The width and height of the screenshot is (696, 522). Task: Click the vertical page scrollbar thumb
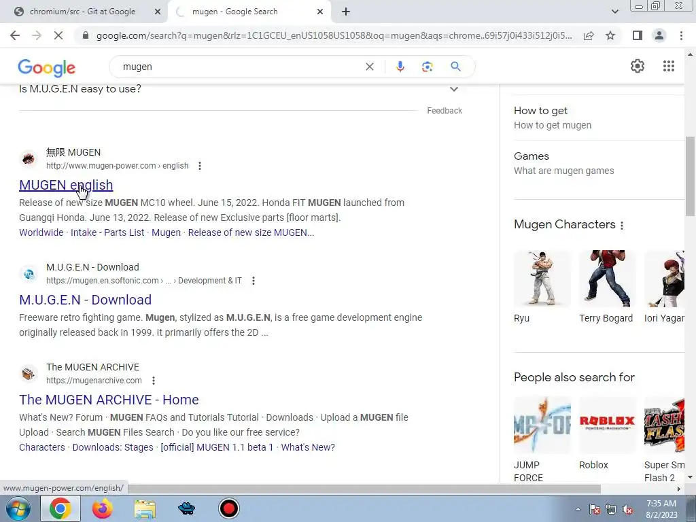690,175
